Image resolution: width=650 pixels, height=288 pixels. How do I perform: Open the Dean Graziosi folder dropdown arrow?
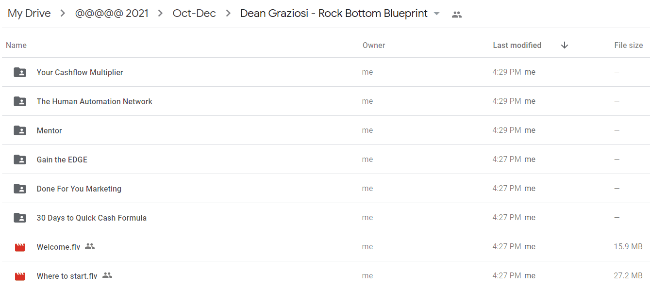pos(436,14)
